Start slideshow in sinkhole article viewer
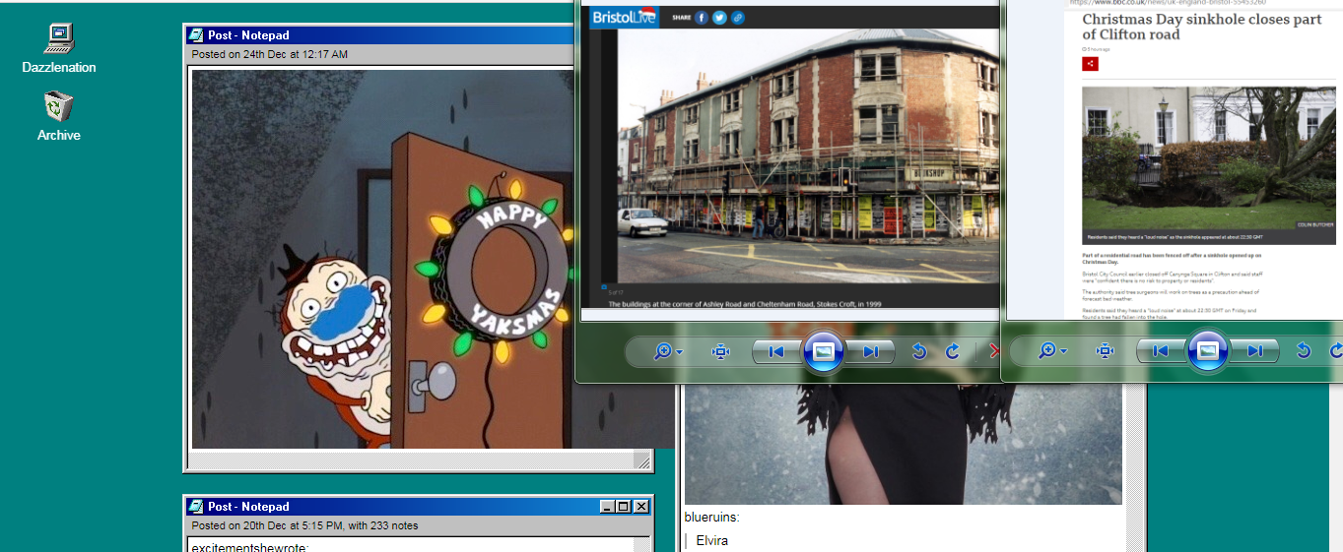 tap(1209, 351)
